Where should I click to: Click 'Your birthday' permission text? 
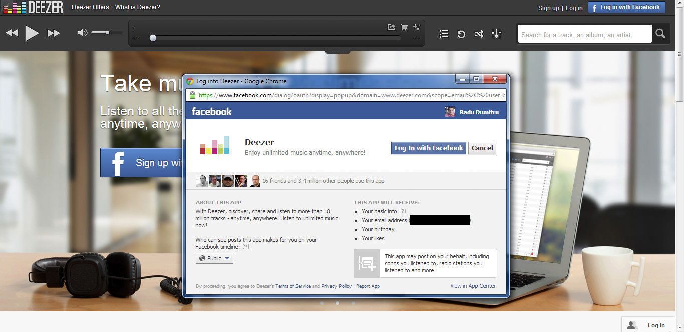378,229
